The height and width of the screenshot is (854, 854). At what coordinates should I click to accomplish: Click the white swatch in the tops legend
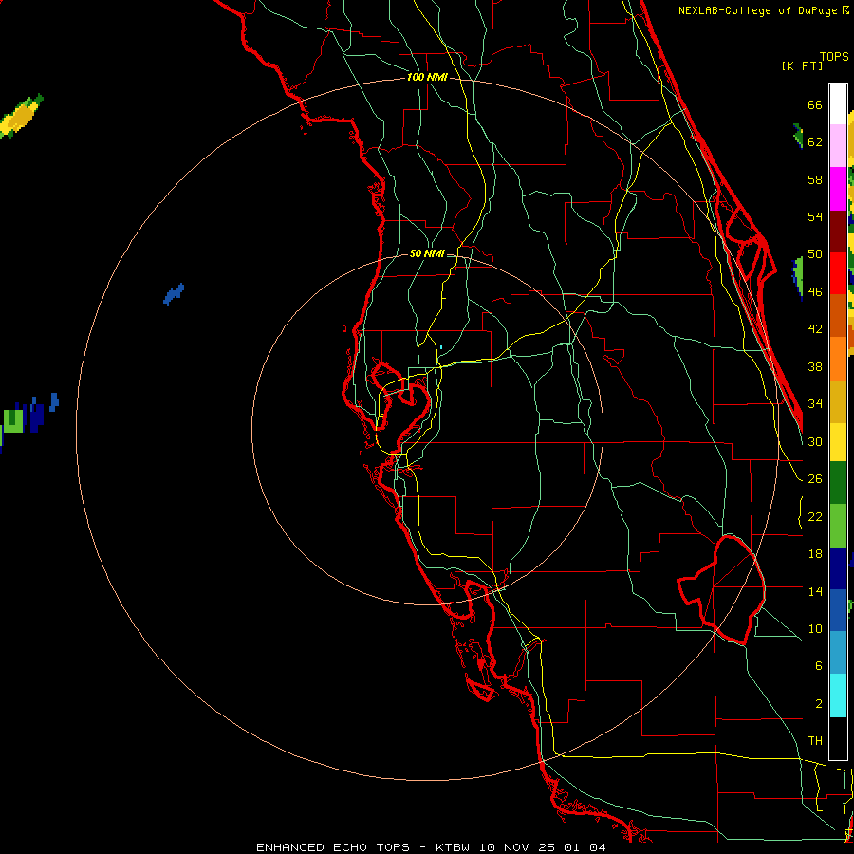(x=838, y=104)
